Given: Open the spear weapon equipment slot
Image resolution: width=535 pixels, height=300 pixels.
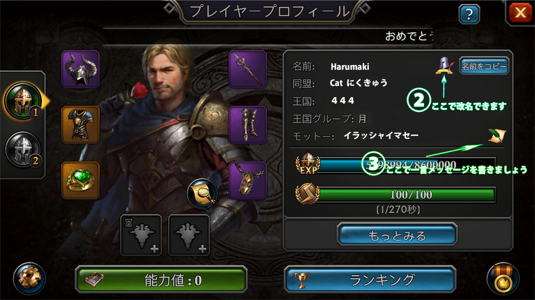Looking at the screenshot, I should [x=248, y=69].
